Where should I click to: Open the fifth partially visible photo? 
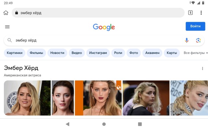point(189,98)
